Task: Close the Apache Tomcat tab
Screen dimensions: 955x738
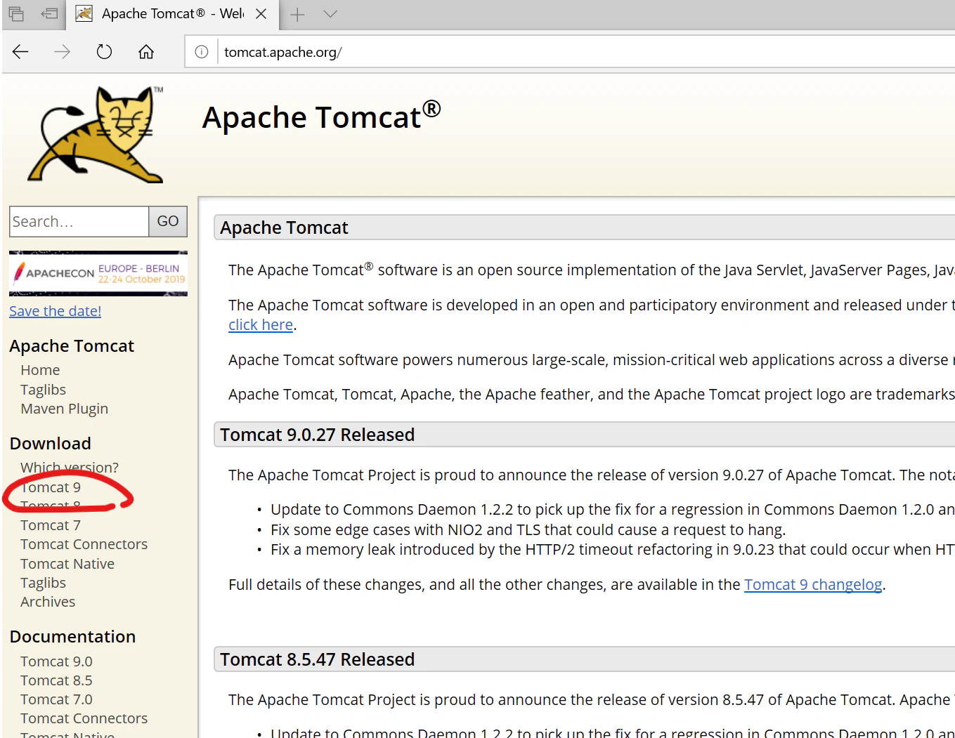Action: coord(261,14)
